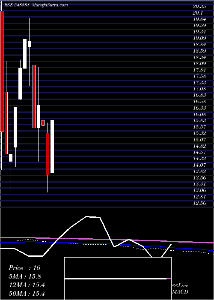Select the 16.08 price axis label
This screenshot has width=214, height=300.
click(x=199, y=114)
